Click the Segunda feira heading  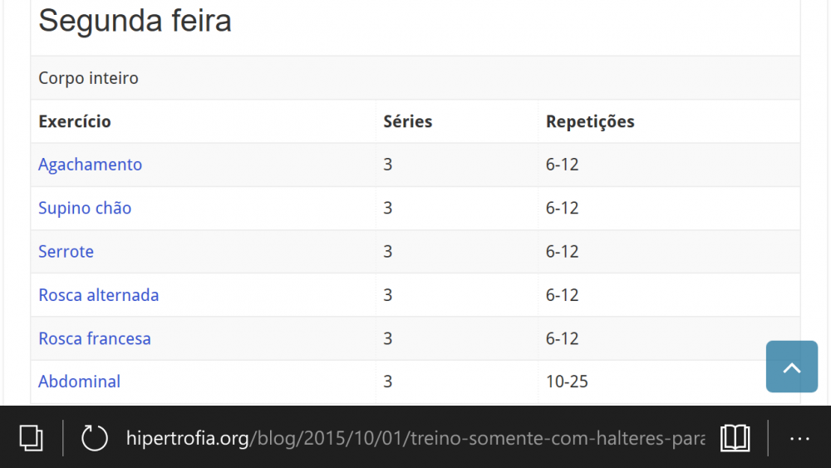[135, 21]
